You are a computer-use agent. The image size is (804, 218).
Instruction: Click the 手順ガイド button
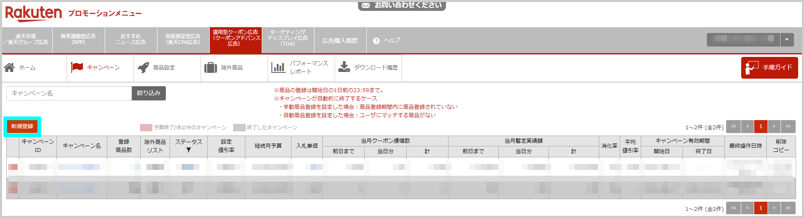(x=769, y=68)
